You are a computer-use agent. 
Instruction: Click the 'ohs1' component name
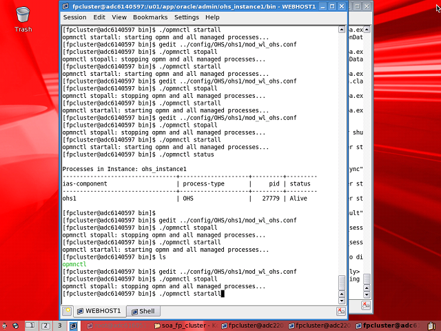69,199
